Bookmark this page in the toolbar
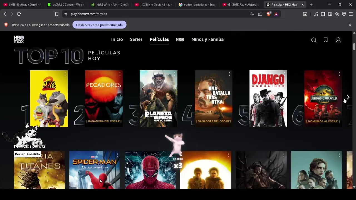 pos(57,14)
